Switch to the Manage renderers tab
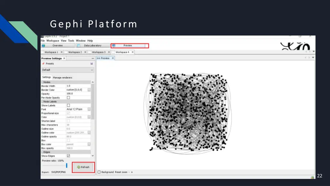 click(63, 77)
